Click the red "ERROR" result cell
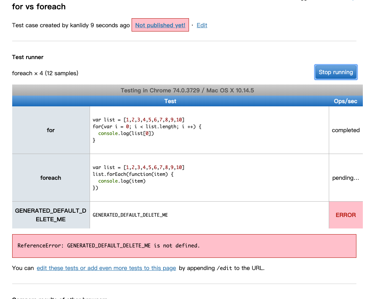This screenshot has width=365, height=299. point(346,215)
